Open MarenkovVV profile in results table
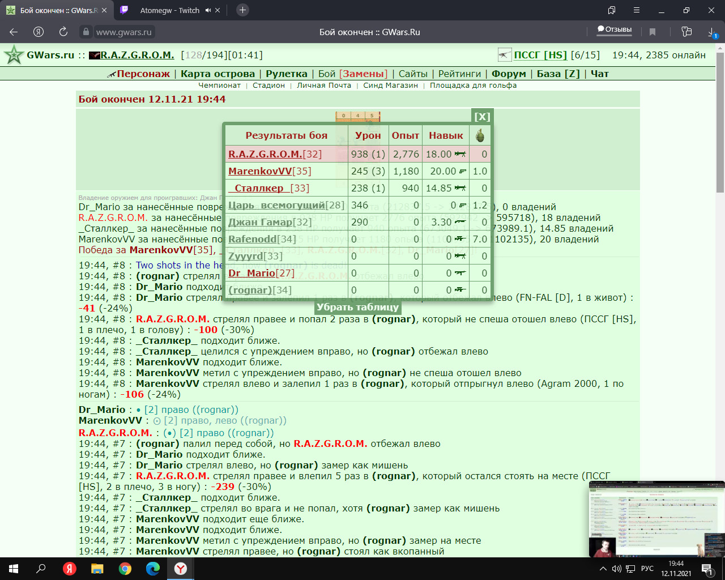Viewport: 725px width, 580px height. pyautogui.click(x=260, y=171)
